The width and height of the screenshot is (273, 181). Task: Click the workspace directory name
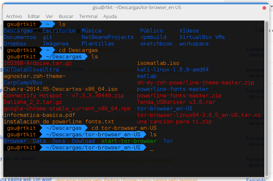point(194,44)
